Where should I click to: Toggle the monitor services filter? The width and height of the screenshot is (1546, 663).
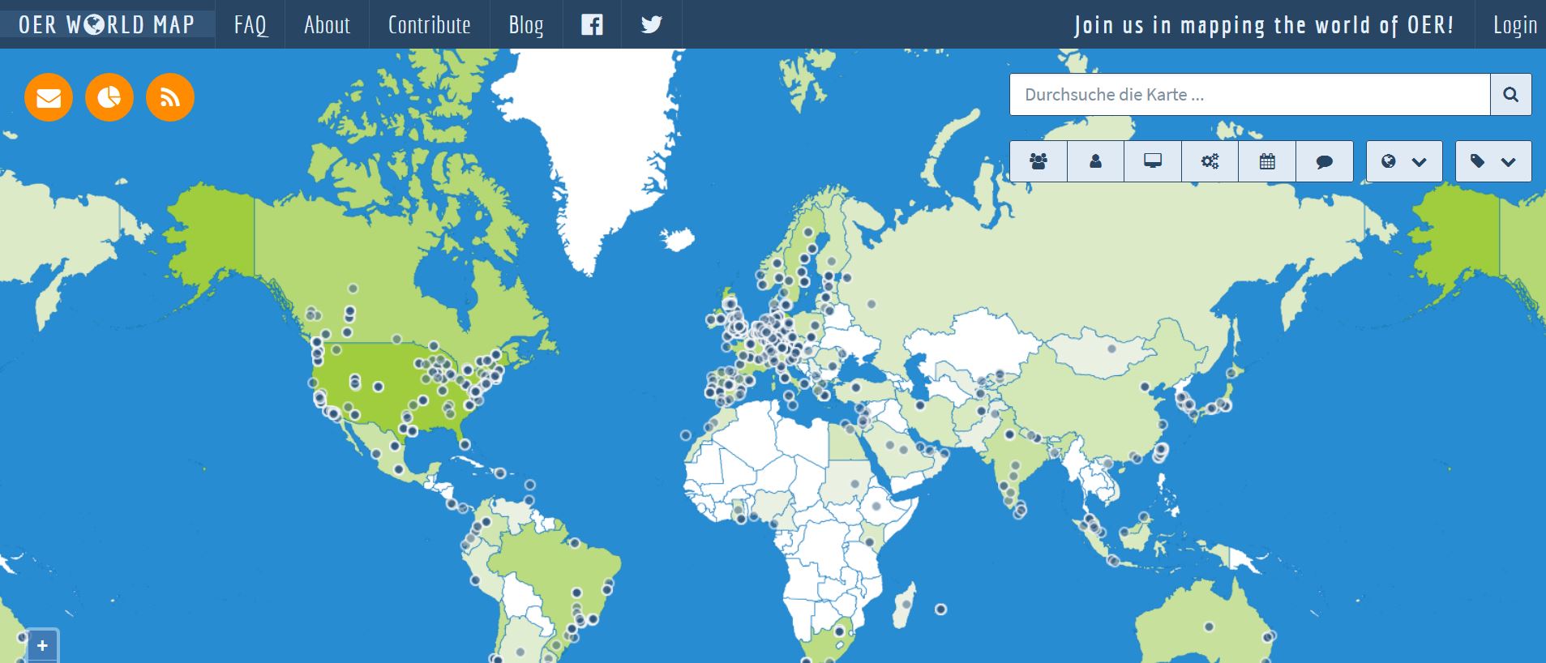coord(1152,161)
